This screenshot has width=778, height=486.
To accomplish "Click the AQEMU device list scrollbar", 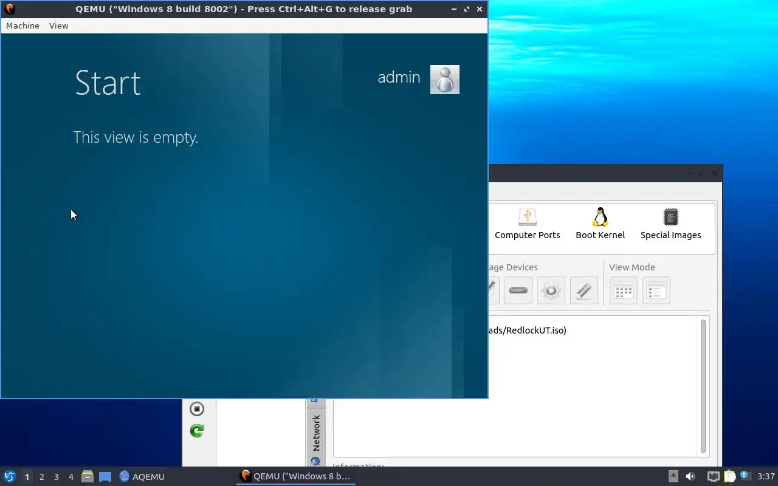I will [x=703, y=386].
